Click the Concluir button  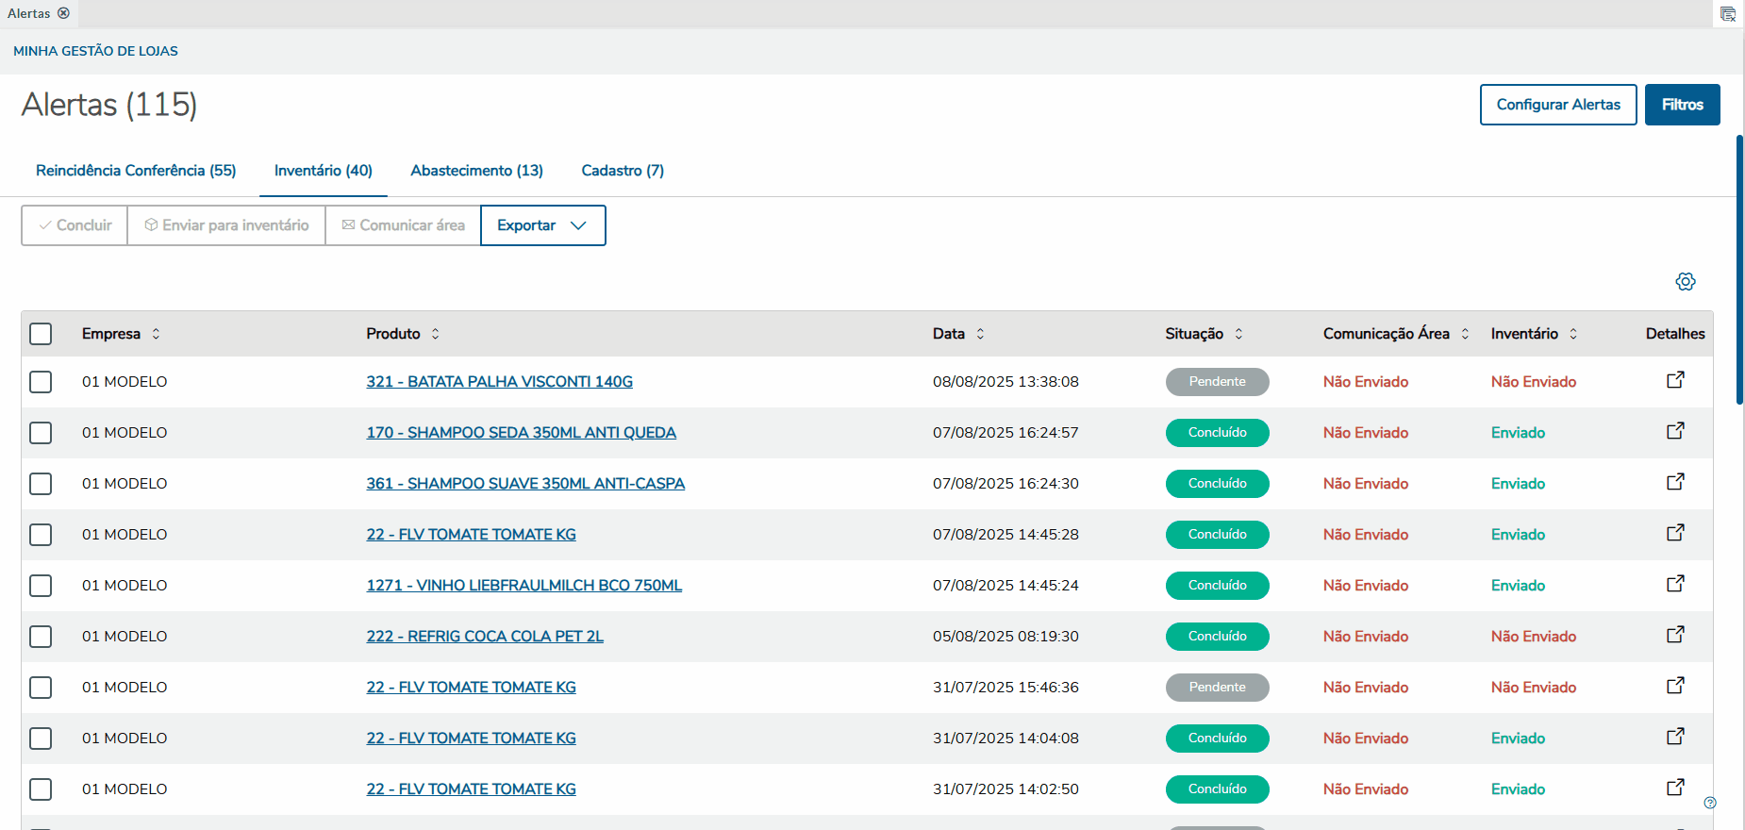click(75, 225)
